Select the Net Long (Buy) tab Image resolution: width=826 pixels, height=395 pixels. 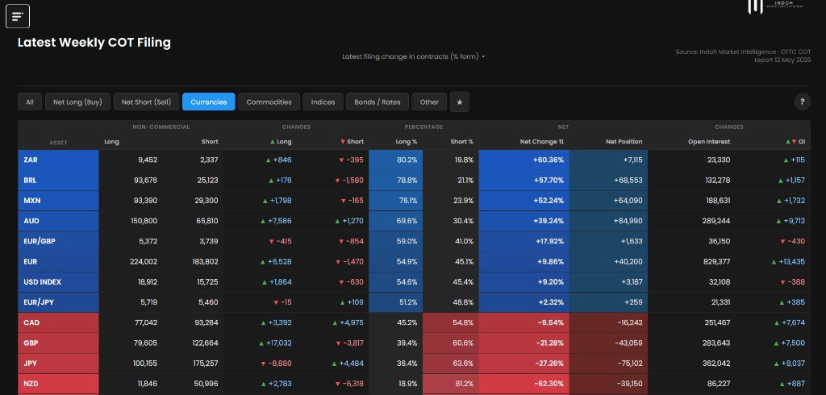coord(77,102)
